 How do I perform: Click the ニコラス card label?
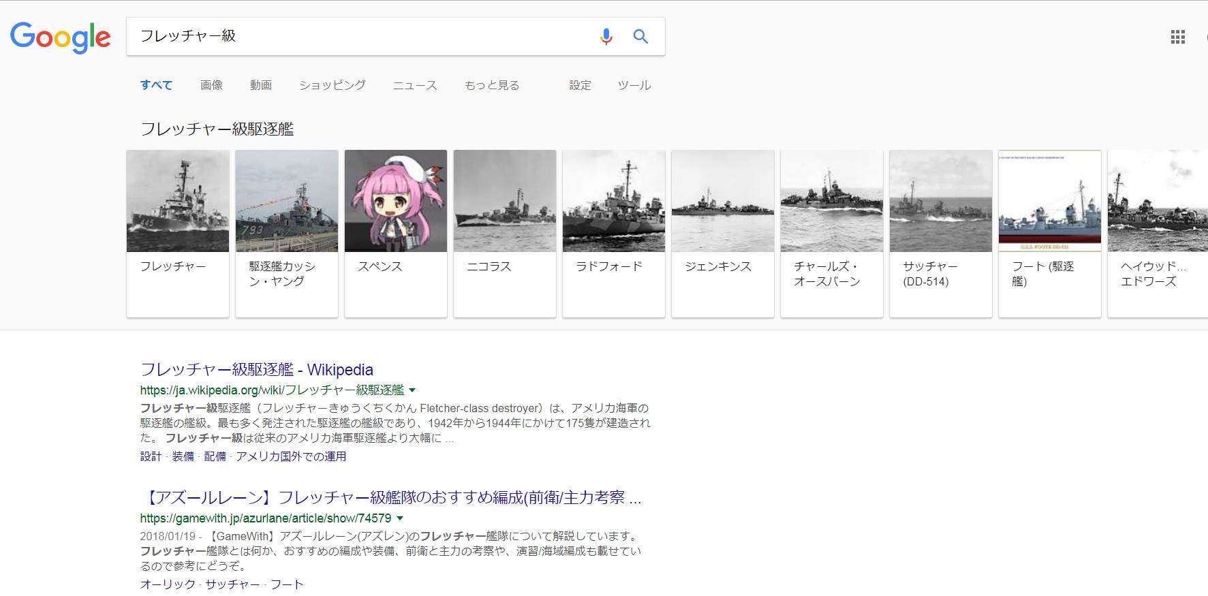(x=489, y=266)
